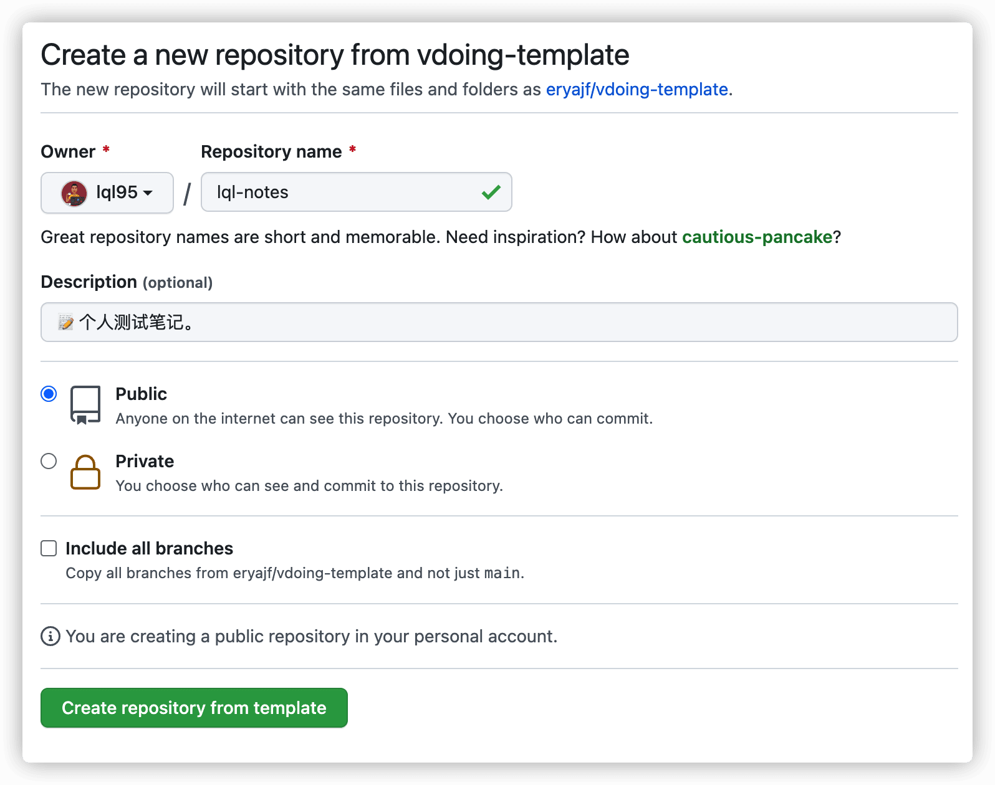The width and height of the screenshot is (995, 785).
Task: Click the red asterisk next to Repository name
Action: 352,150
